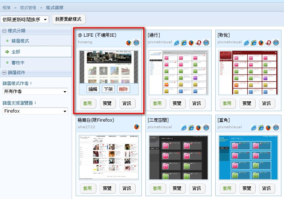
Task: Click Safari icon on @ LIFE card
Action: (x=136, y=42)
